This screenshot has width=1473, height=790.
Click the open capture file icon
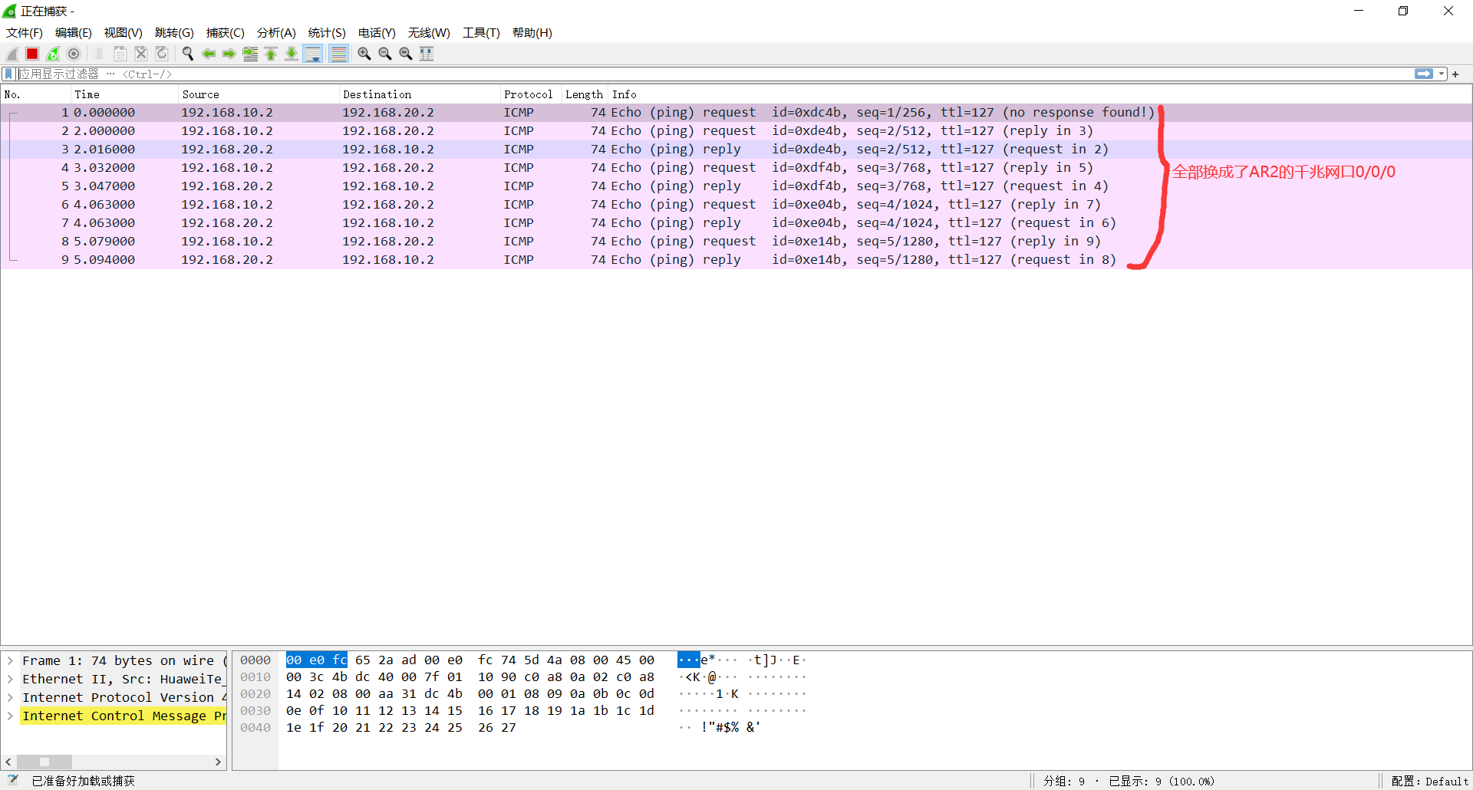click(99, 54)
